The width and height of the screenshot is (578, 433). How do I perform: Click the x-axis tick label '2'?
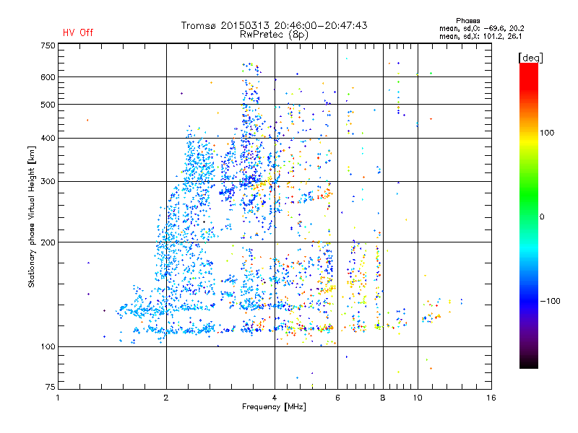point(166,398)
